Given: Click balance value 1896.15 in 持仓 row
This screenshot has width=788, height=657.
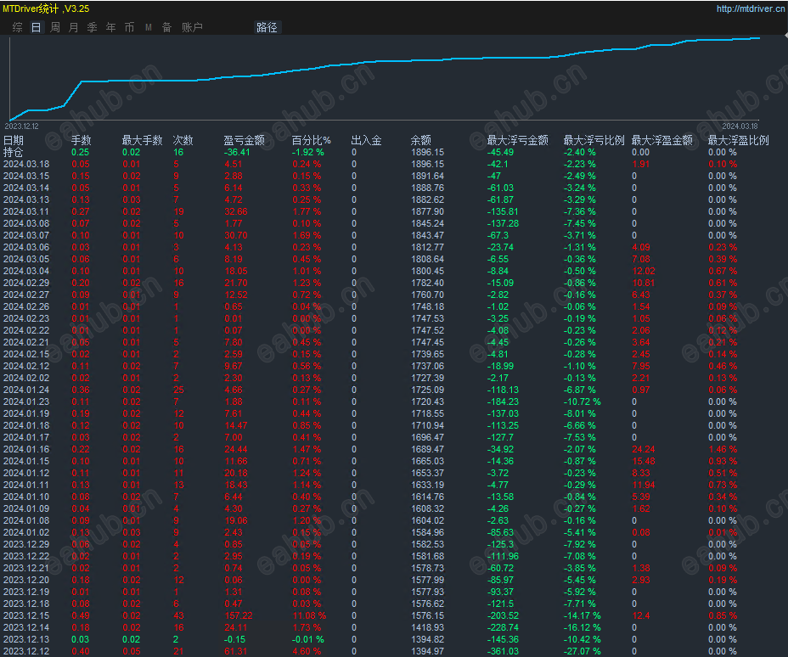Looking at the screenshot, I should pos(428,152).
